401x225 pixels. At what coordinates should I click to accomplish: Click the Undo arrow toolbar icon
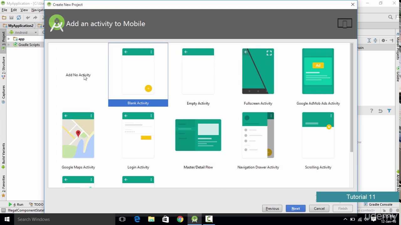tap(28, 18)
